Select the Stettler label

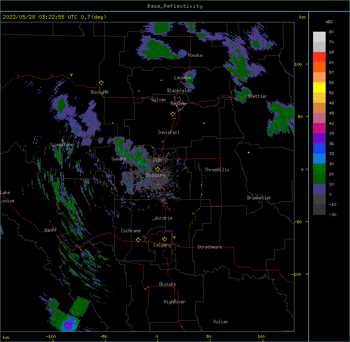[257, 96]
